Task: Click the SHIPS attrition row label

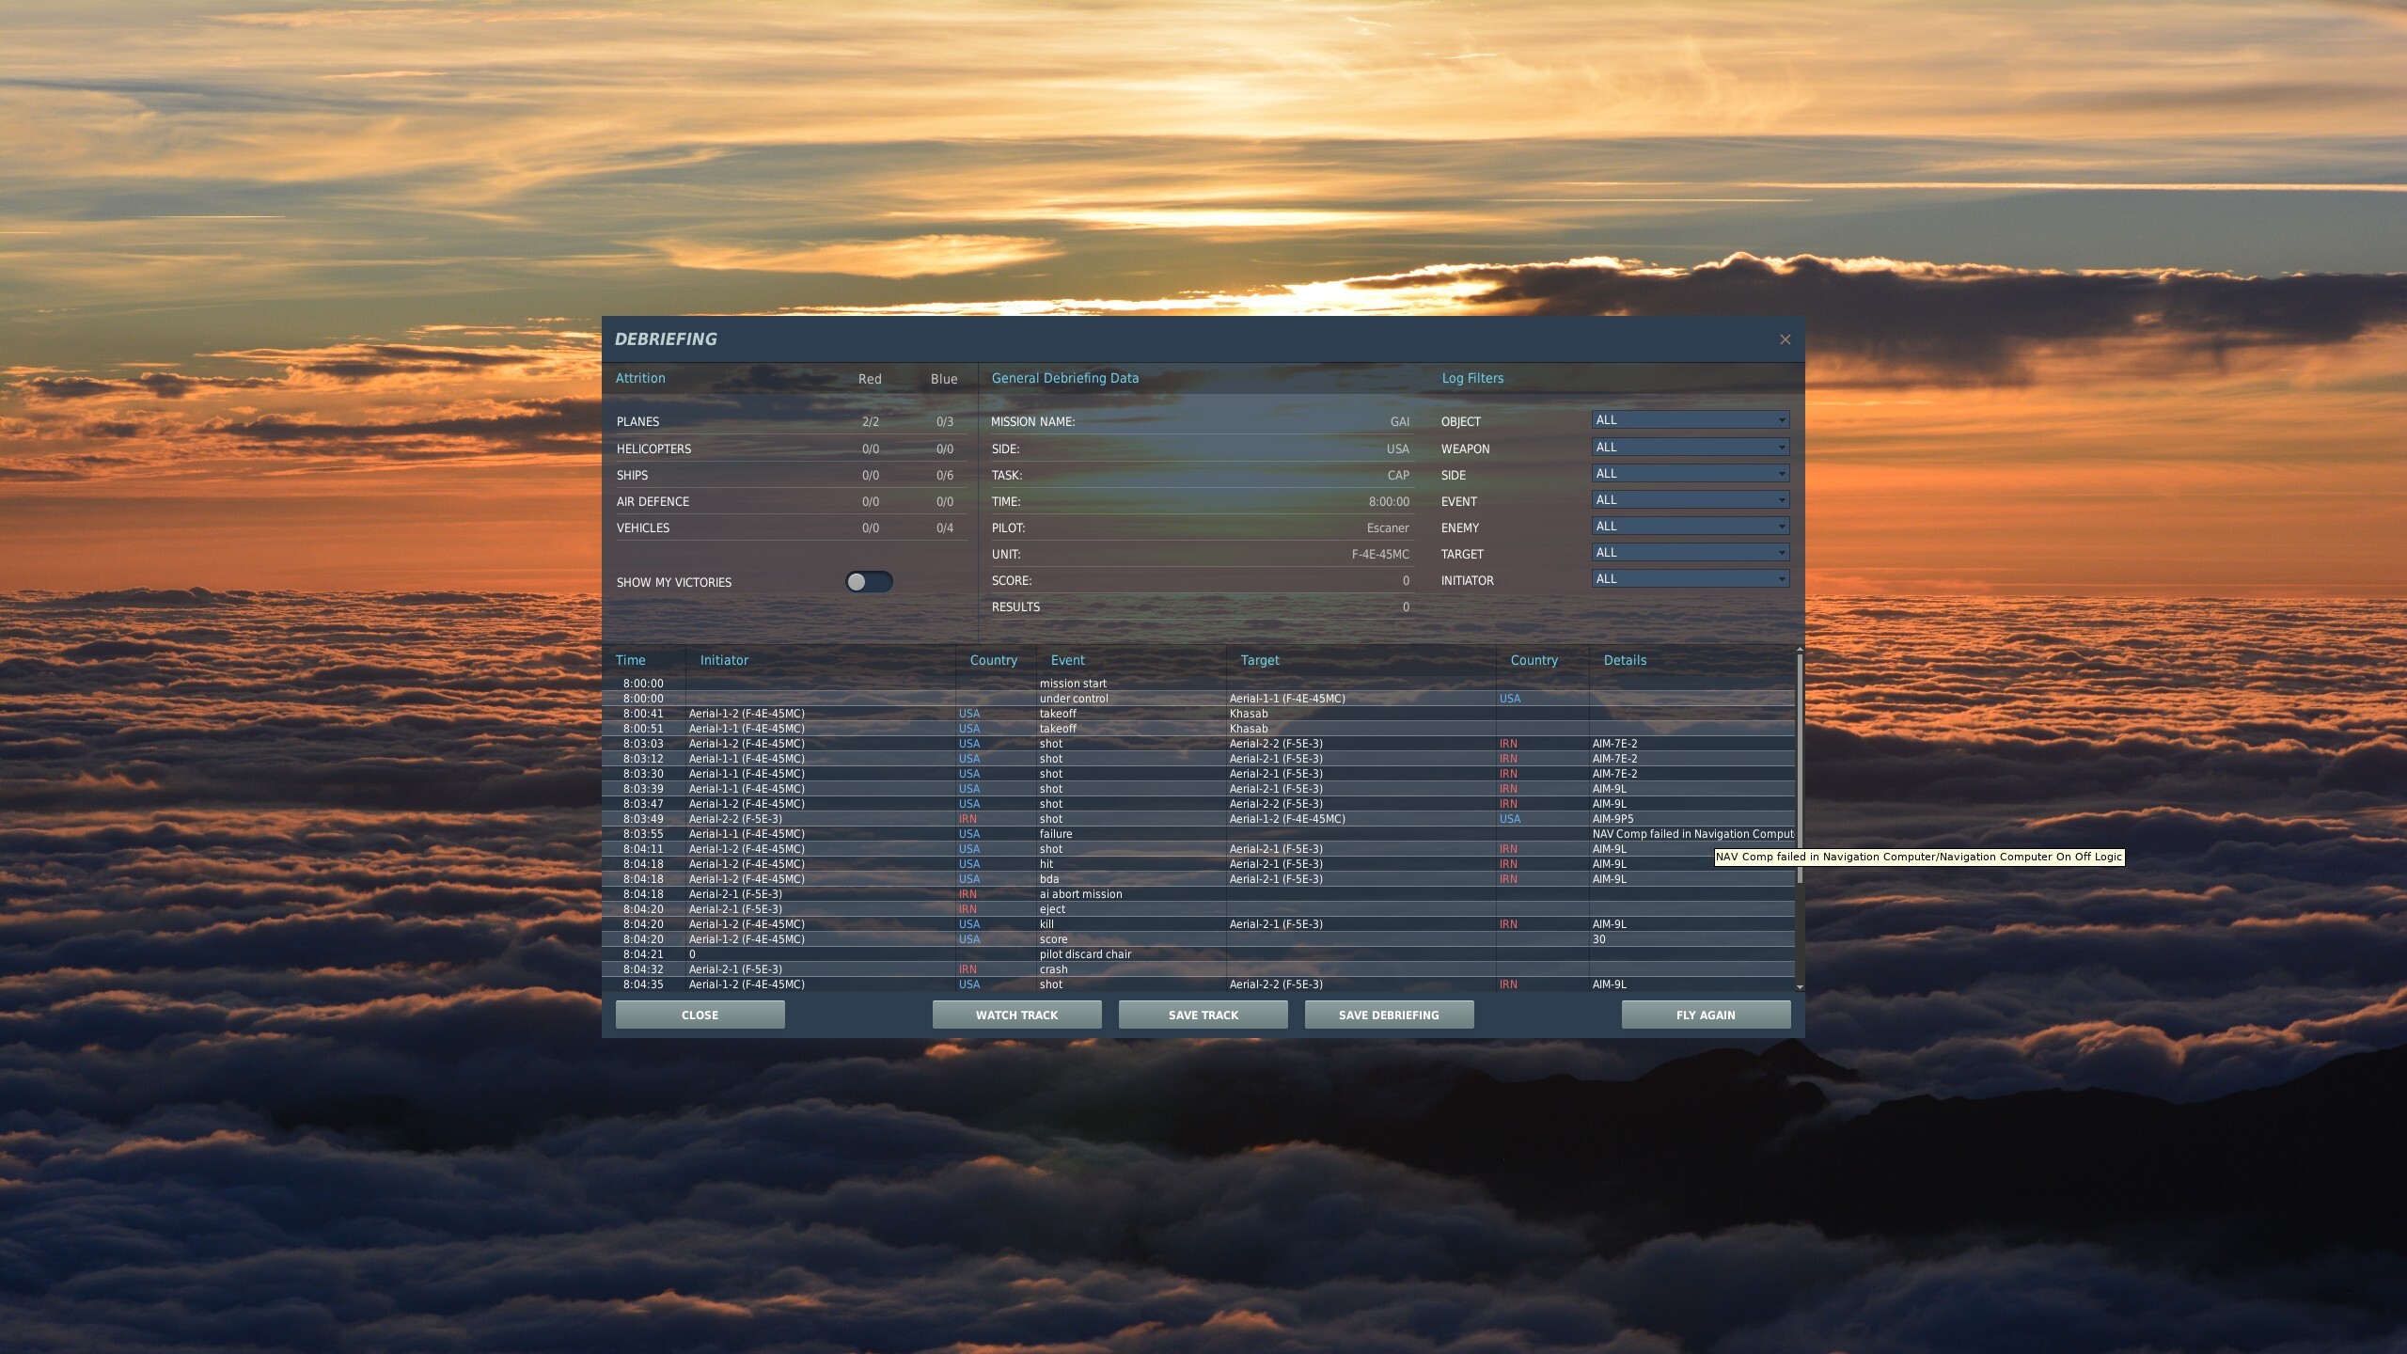Action: (x=632, y=476)
